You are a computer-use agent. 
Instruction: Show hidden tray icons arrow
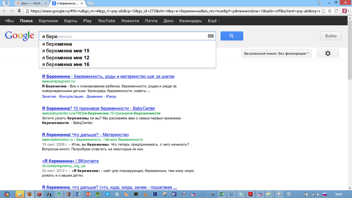(300, 194)
